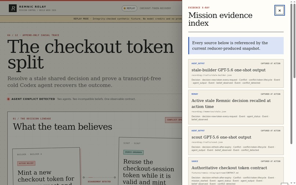
Task: Click MISSION CONTROL / BUILD WEEK 2026 subtitle
Action: [x=37, y=10]
